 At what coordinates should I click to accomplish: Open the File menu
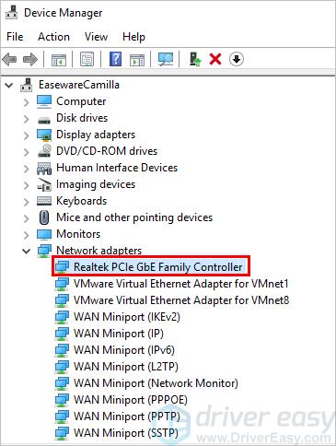(x=15, y=37)
